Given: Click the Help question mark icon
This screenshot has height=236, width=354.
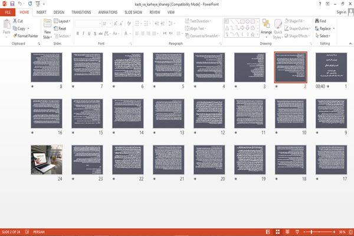Looking at the screenshot, I should point(320,4).
